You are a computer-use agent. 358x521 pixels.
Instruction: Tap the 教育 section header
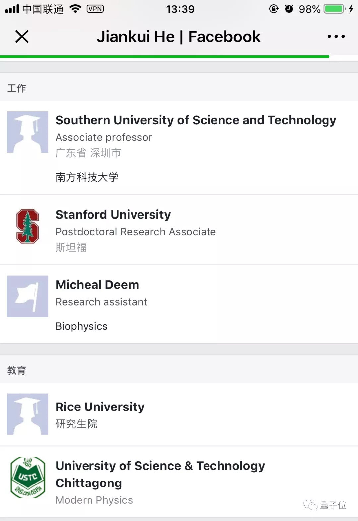click(17, 370)
